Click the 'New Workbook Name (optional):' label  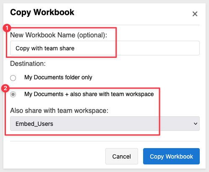[x=59, y=35]
